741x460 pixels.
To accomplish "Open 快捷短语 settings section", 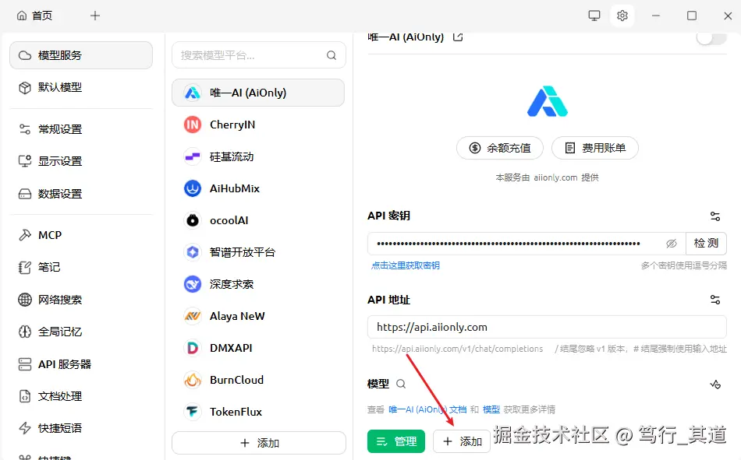I will (81, 428).
